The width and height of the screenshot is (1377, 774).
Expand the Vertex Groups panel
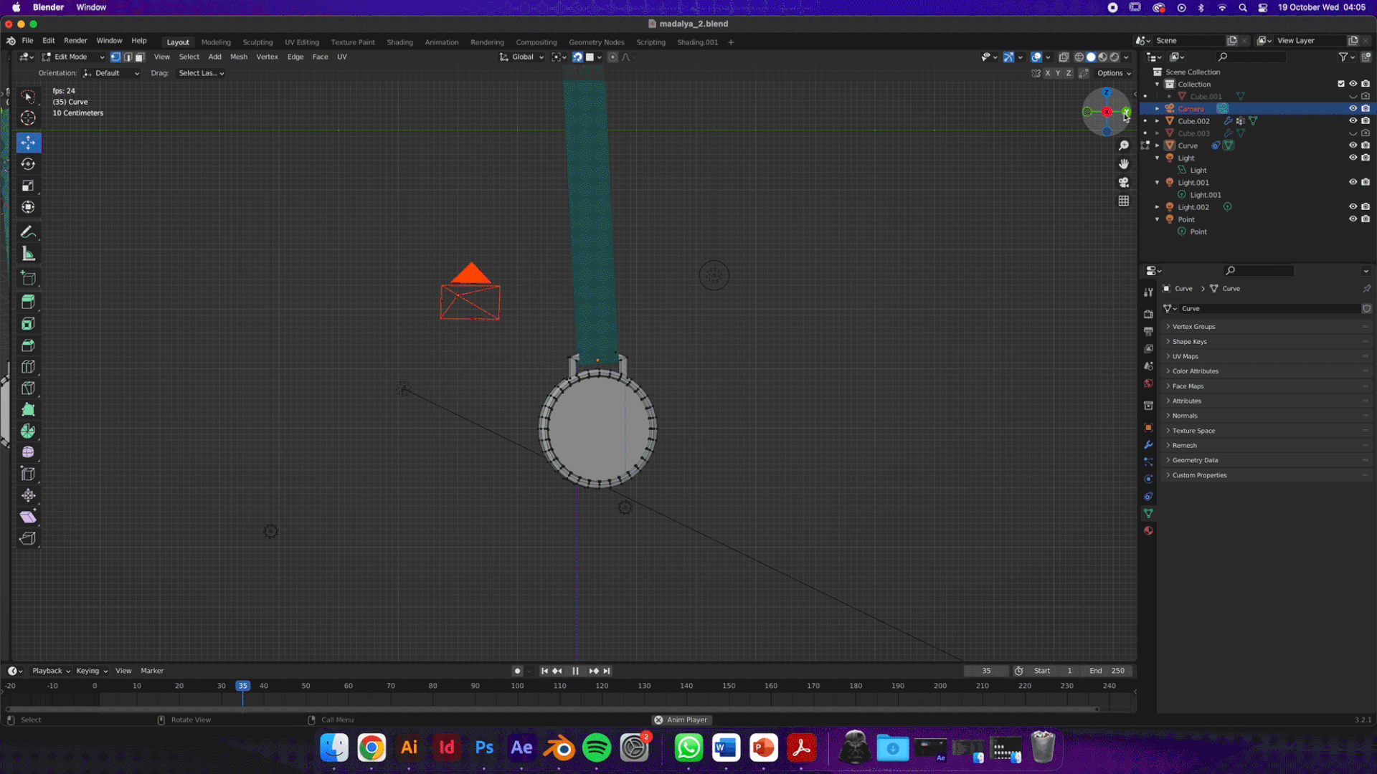click(x=1193, y=327)
